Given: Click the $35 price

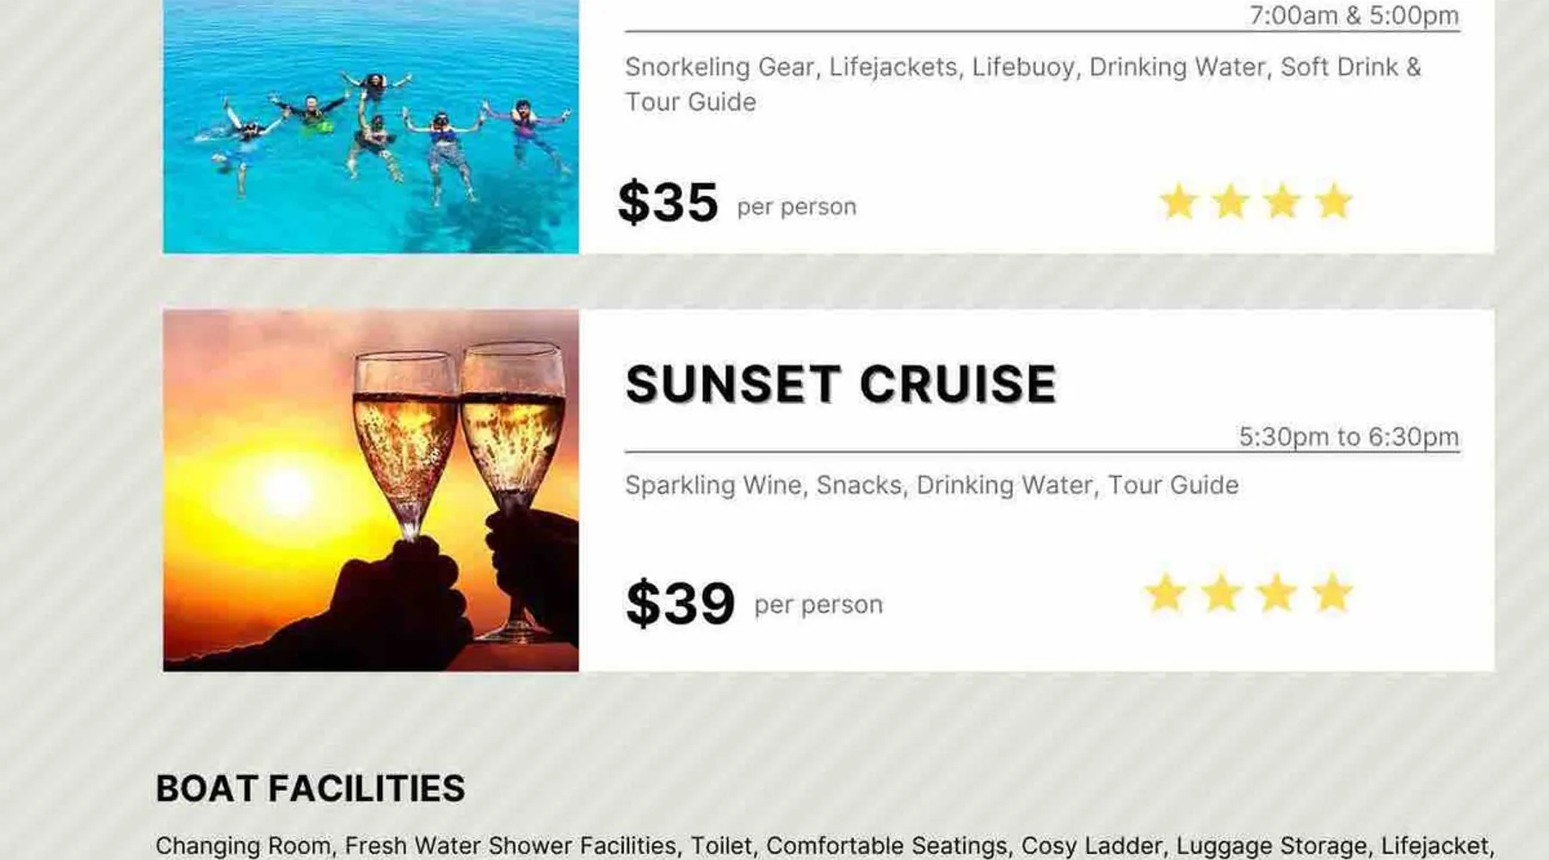Looking at the screenshot, I should (x=668, y=203).
